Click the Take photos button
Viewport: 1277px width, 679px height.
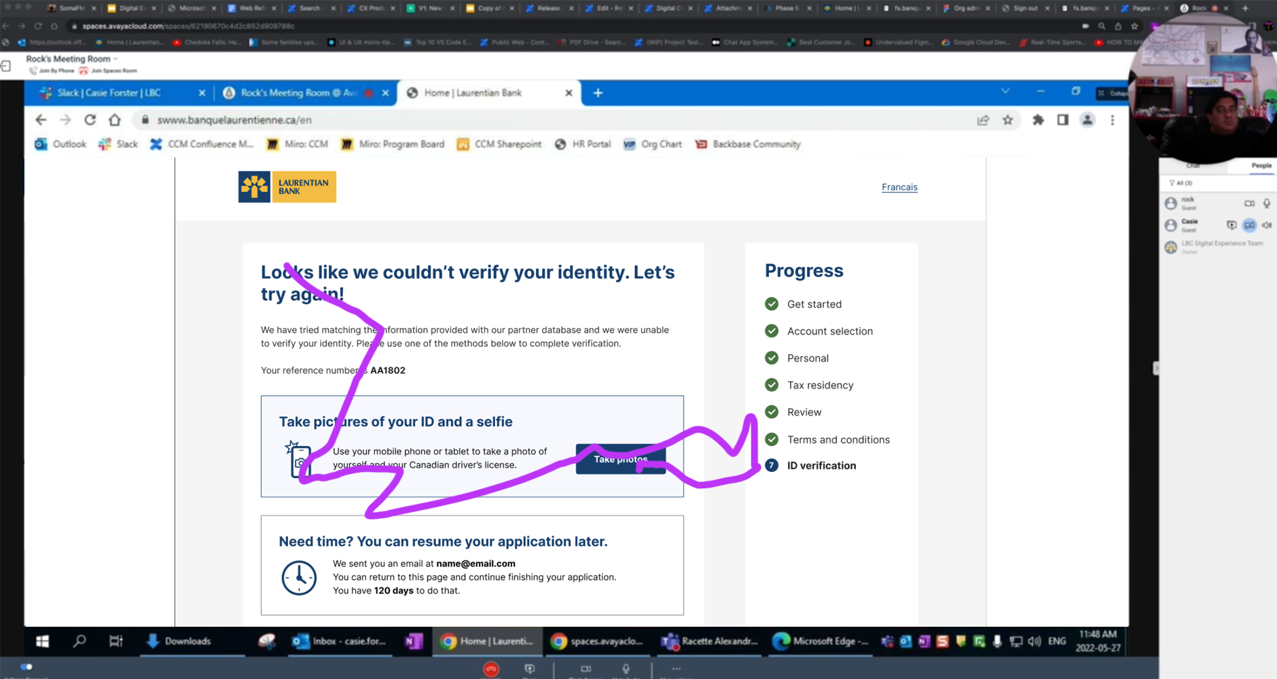620,459
